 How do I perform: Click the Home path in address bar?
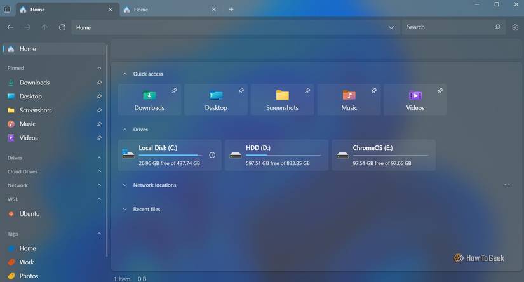point(83,27)
